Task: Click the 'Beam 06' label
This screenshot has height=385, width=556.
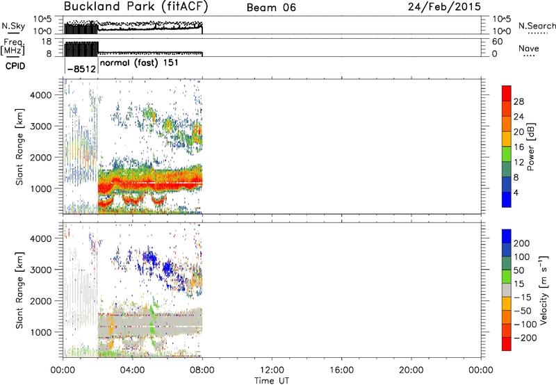Action: [271, 8]
